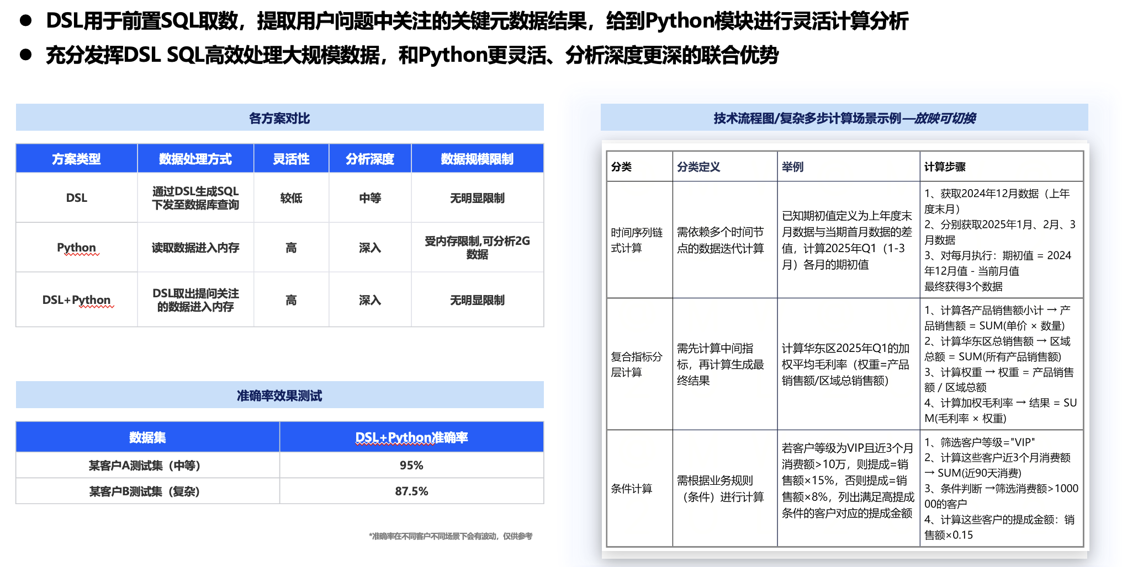Click the "Python" cell under 方案类型
The height and width of the screenshot is (567, 1122).
pyautogui.click(x=77, y=247)
